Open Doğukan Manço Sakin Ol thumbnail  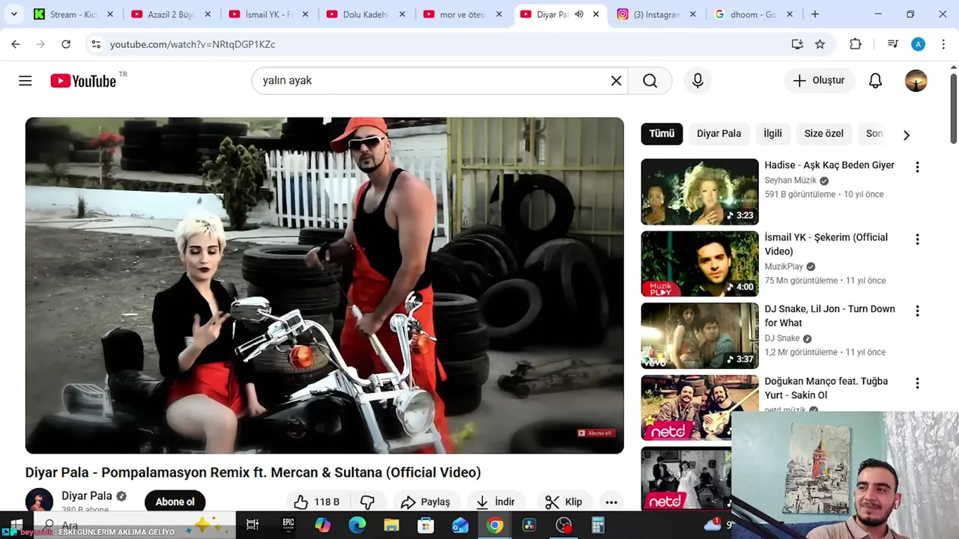(700, 408)
